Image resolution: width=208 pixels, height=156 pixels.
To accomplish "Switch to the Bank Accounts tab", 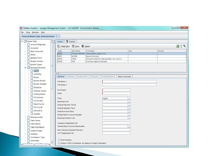I will point(125,77).
